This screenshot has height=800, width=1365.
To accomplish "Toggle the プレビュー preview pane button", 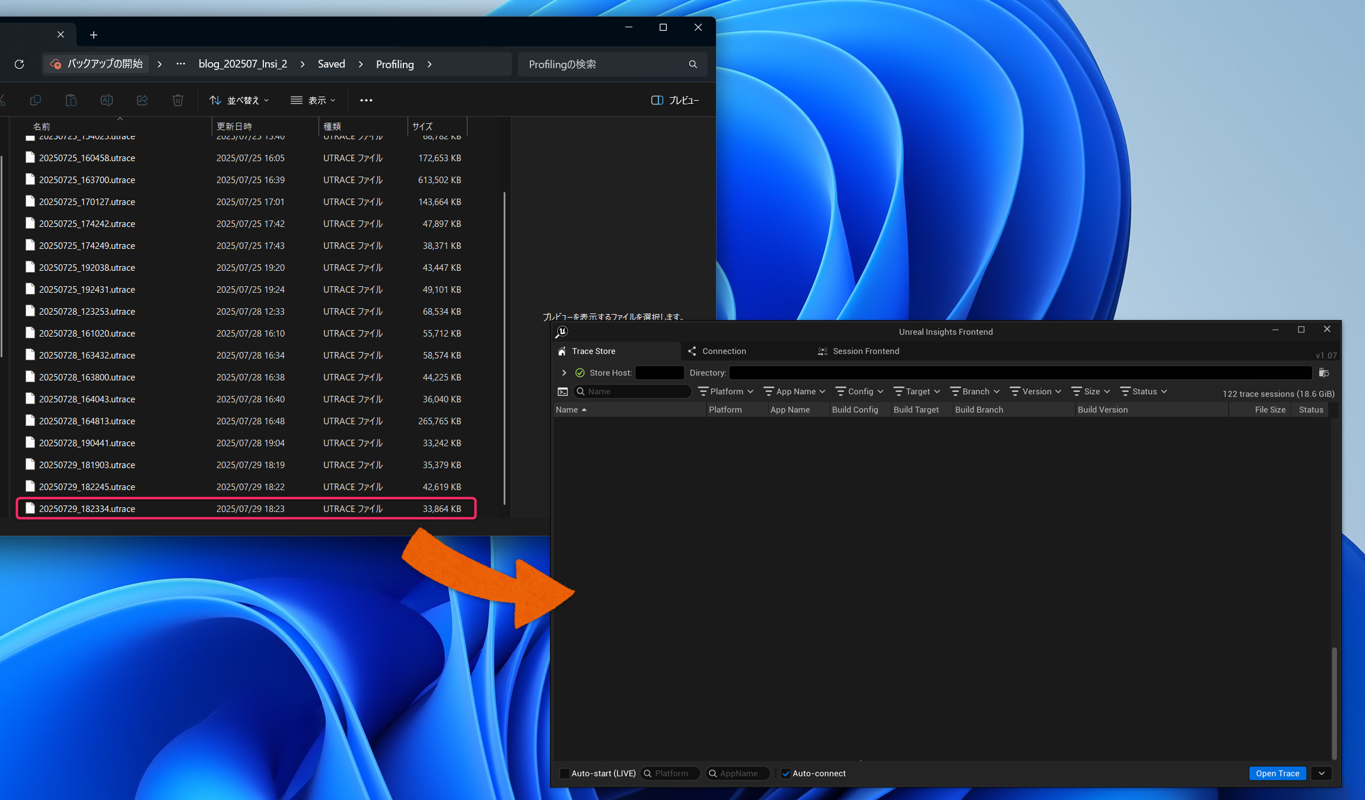I will pos(674,100).
